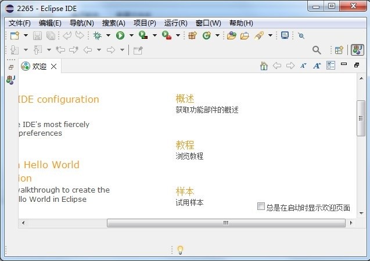Viewport: 370px width, 261px height.
Task: Click the green Run button icon
Action: [x=120, y=35]
